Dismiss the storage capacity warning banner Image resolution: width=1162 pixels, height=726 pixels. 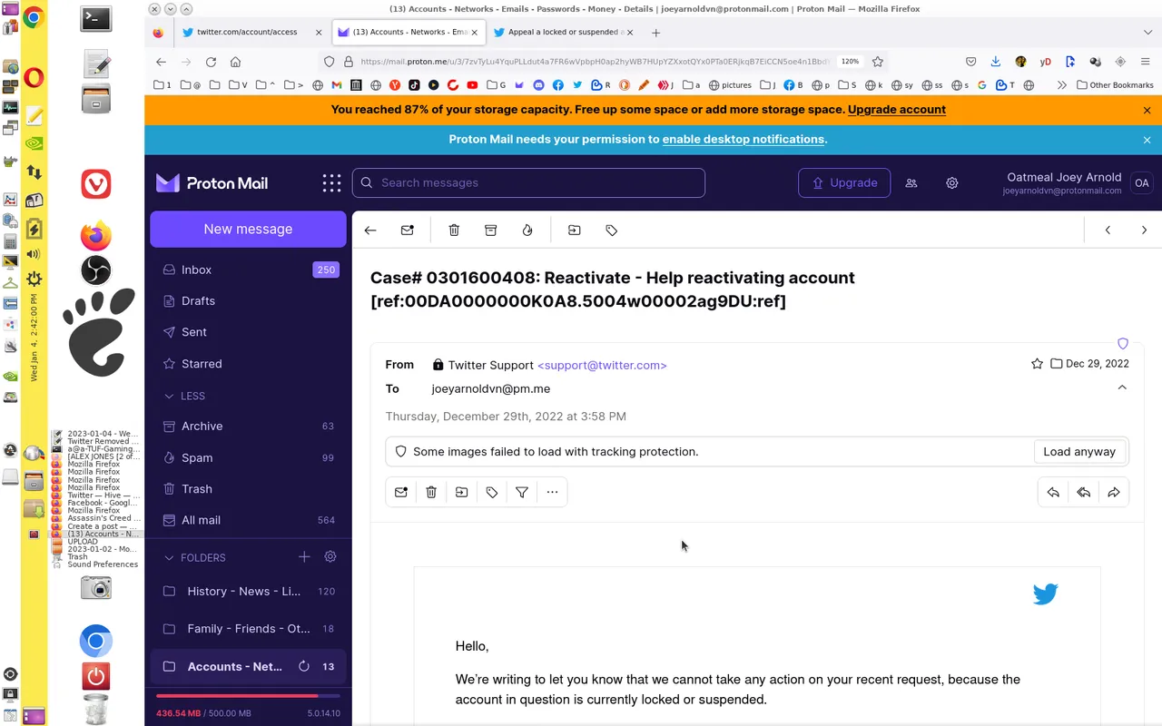click(x=1147, y=110)
